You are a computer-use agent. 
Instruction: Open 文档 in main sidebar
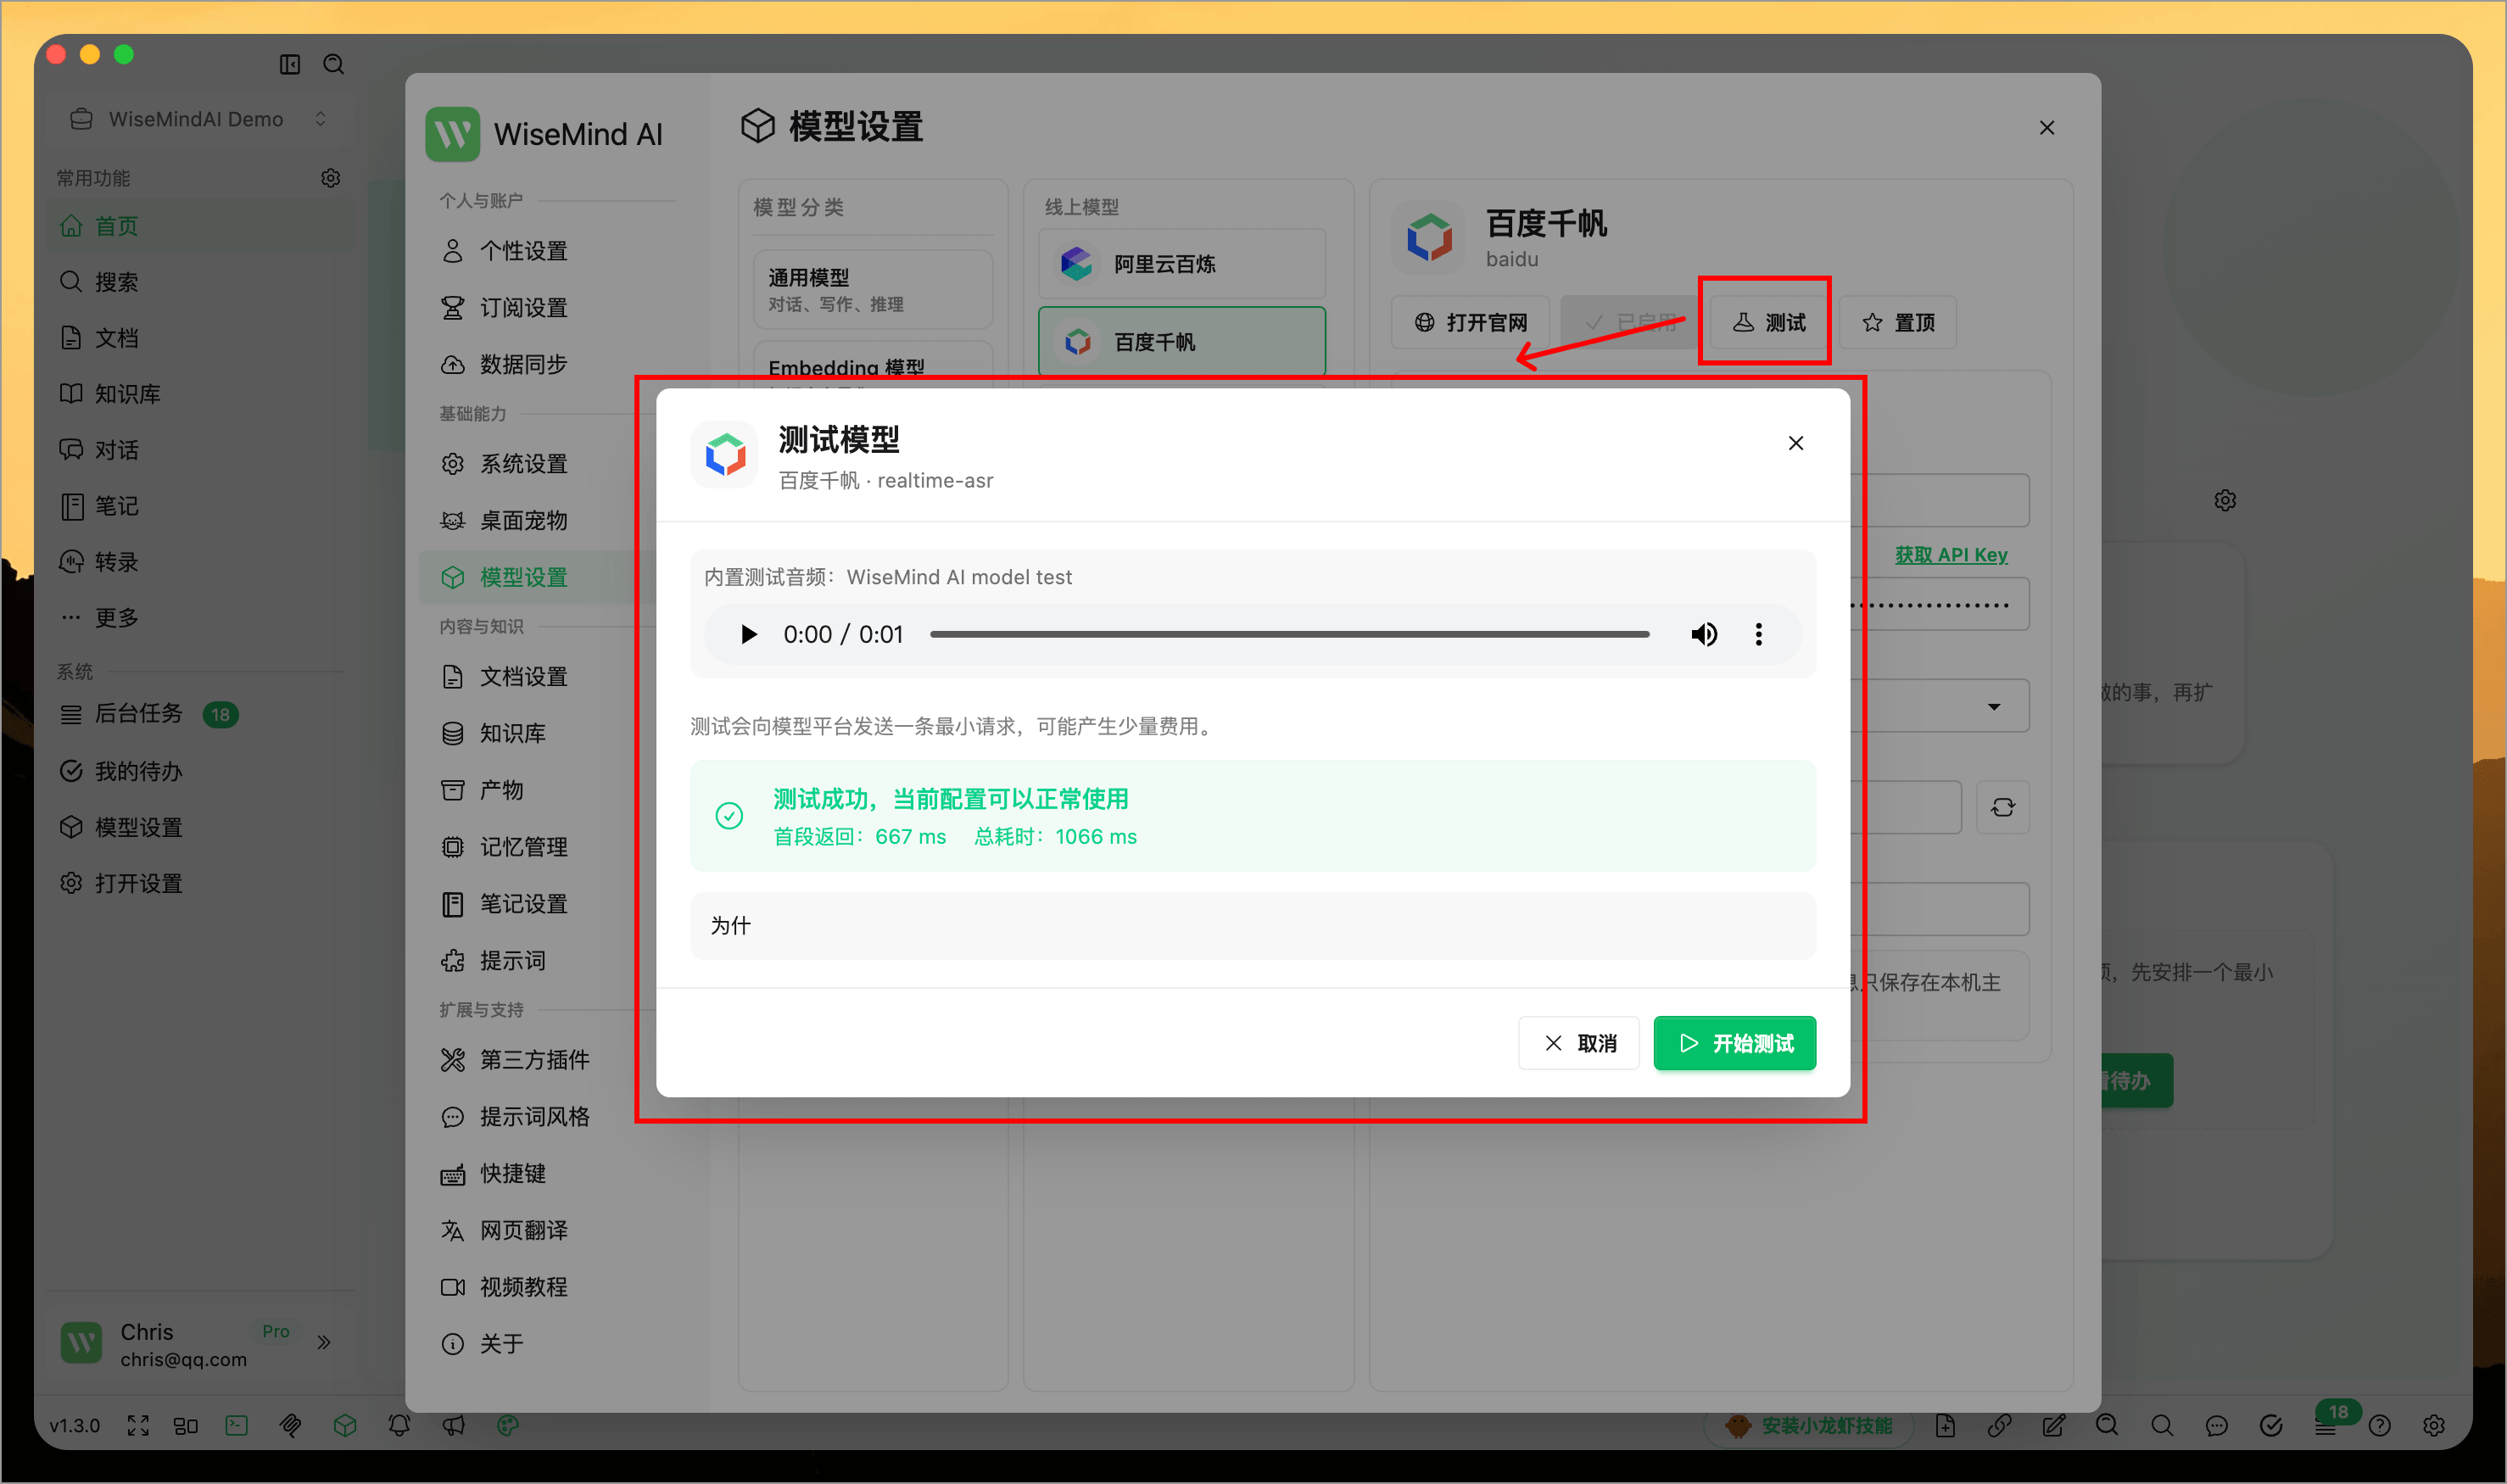point(200,338)
